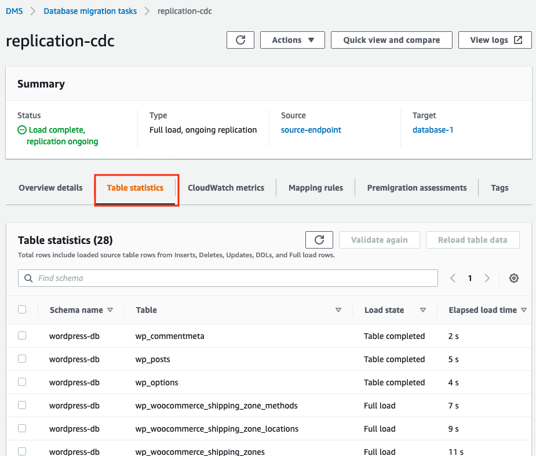
Task: Check the wp_options row checkbox
Action: 22,382
